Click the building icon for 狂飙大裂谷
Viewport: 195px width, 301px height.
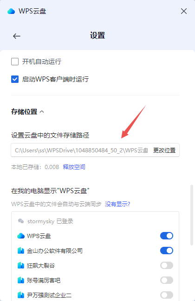click(21, 265)
